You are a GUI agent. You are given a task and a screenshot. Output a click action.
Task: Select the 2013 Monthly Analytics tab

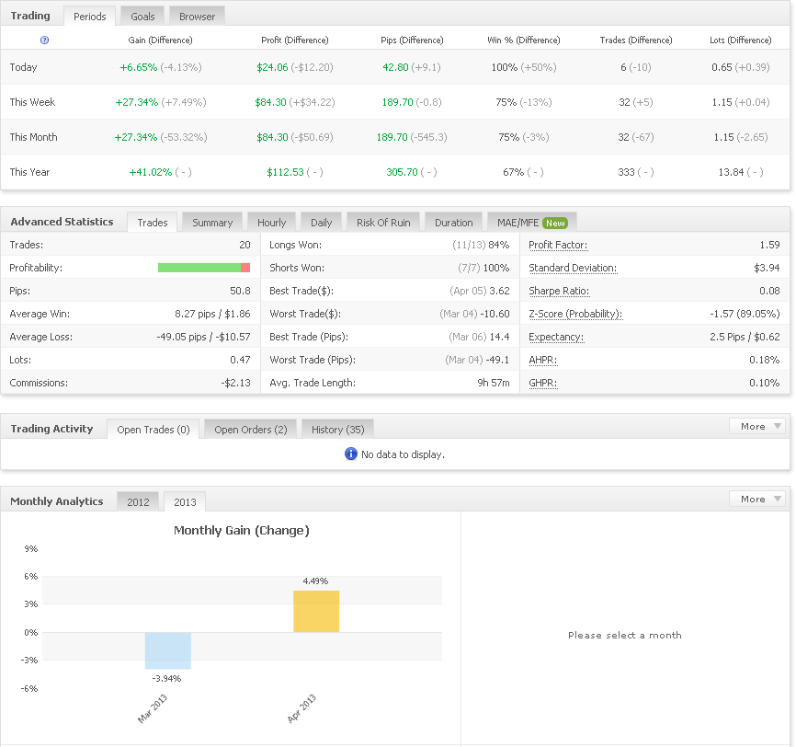(x=185, y=502)
